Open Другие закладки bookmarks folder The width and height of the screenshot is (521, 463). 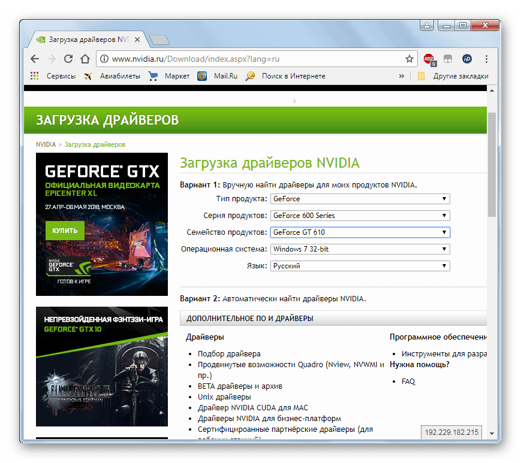click(460, 76)
